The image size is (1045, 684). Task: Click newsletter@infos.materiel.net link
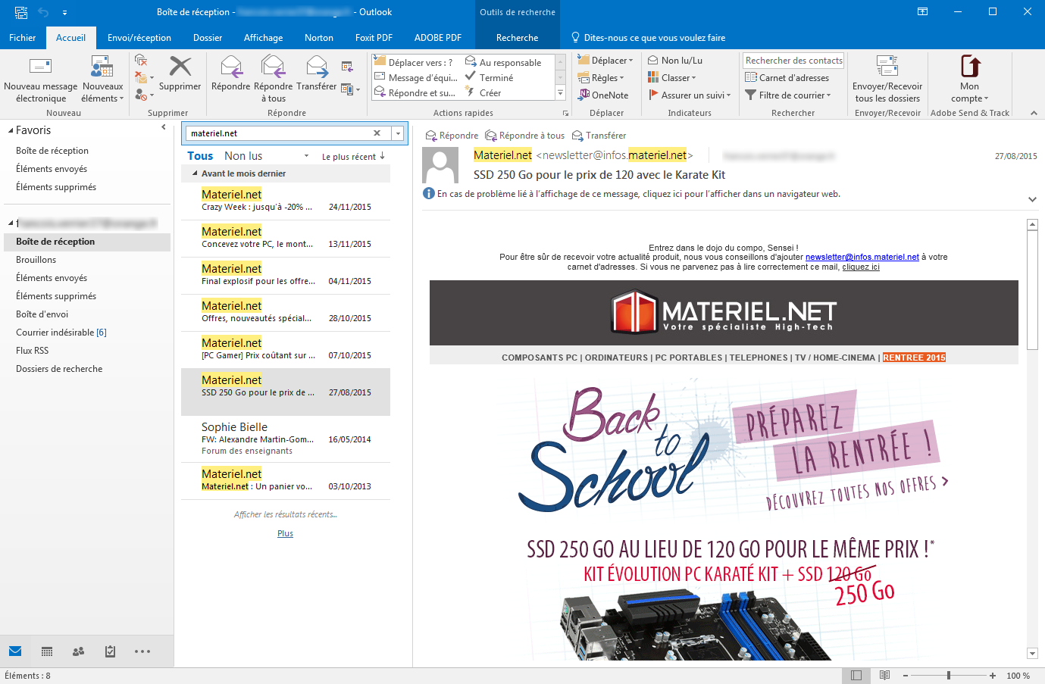862,257
